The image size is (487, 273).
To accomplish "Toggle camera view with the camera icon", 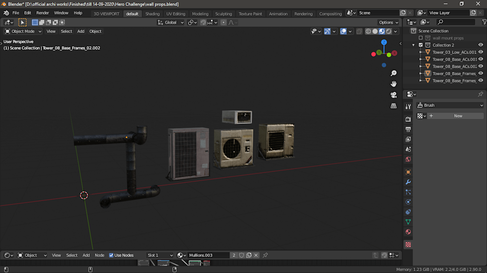I will pos(393,95).
